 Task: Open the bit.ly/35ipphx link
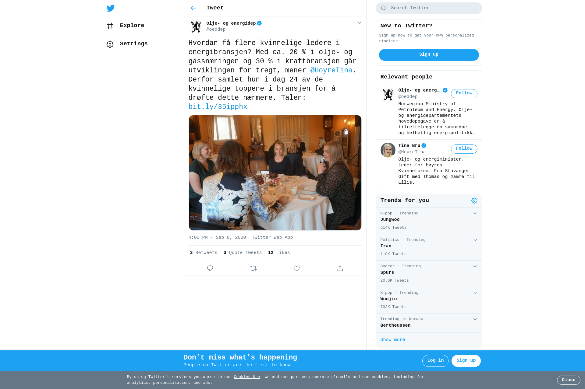coord(218,107)
